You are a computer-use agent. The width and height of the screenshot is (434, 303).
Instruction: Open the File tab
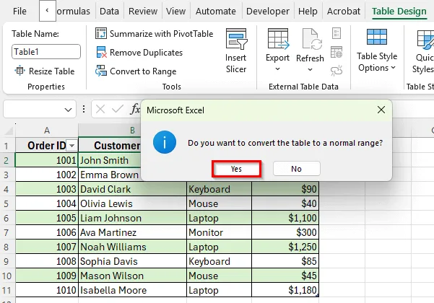point(19,11)
